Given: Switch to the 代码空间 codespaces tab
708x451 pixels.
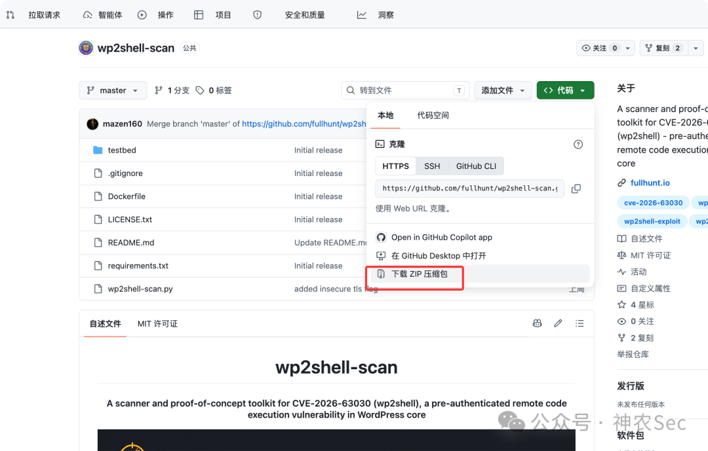Looking at the screenshot, I should click(x=433, y=115).
